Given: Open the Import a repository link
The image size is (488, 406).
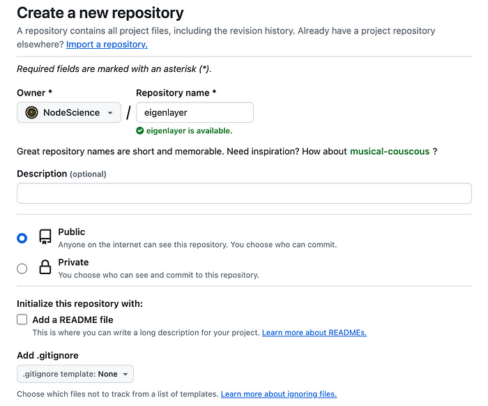Looking at the screenshot, I should [107, 45].
